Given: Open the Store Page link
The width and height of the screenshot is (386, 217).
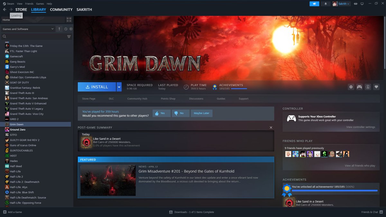Looking at the screenshot, I should [89, 99].
